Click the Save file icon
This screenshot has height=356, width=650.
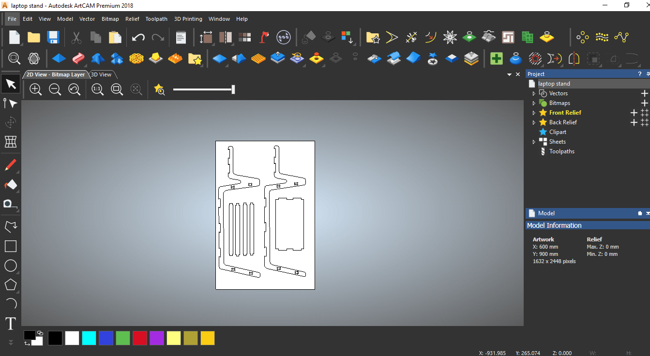click(x=53, y=37)
